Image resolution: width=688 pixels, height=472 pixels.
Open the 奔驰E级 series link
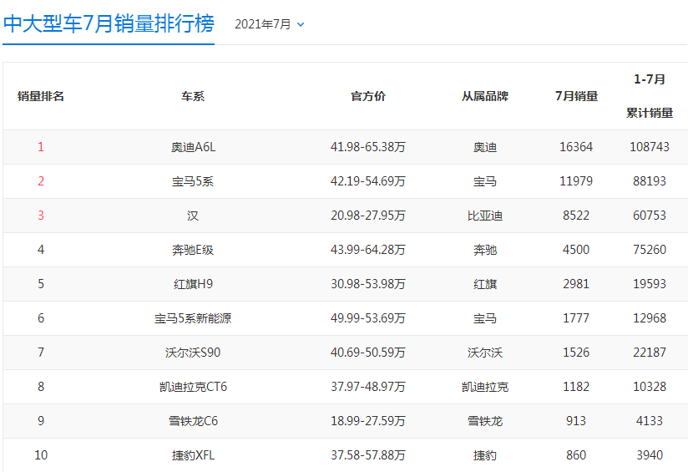pyautogui.click(x=193, y=250)
